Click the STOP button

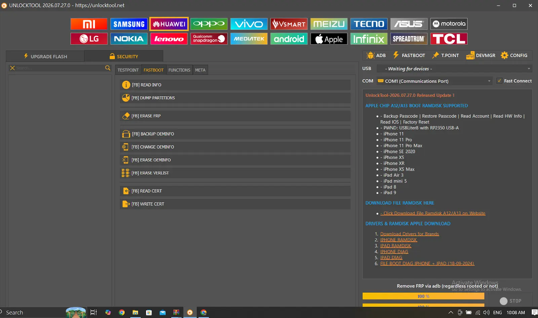510,301
